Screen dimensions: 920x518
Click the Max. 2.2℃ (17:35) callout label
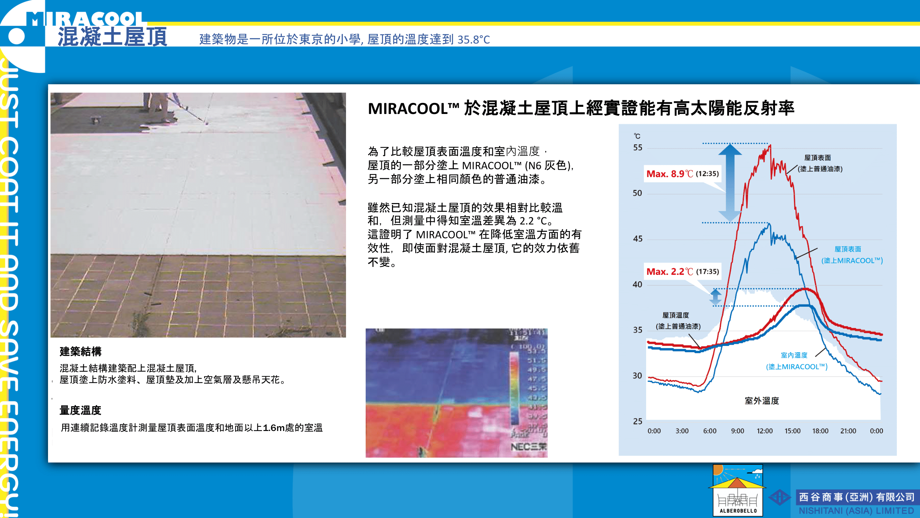(682, 272)
